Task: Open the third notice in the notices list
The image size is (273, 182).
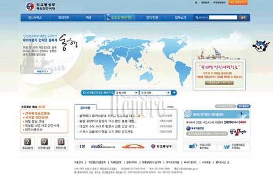Action: (108, 126)
